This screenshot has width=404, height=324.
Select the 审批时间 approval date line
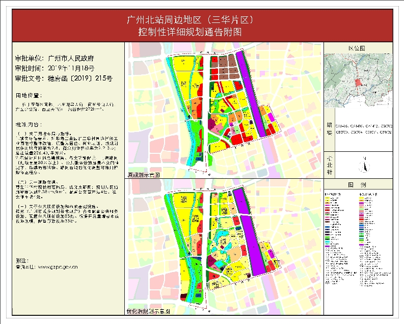click(x=55, y=68)
